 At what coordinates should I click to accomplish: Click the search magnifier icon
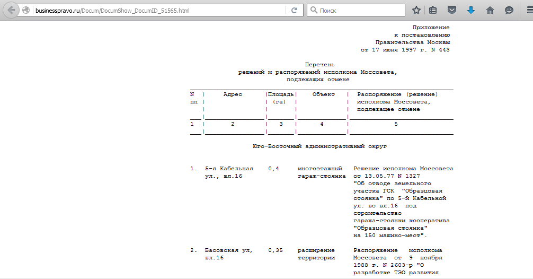click(313, 10)
